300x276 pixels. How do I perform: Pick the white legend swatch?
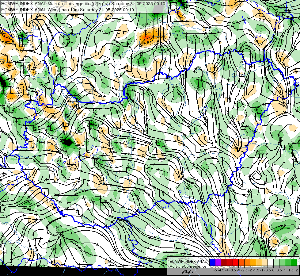pos(271,262)
